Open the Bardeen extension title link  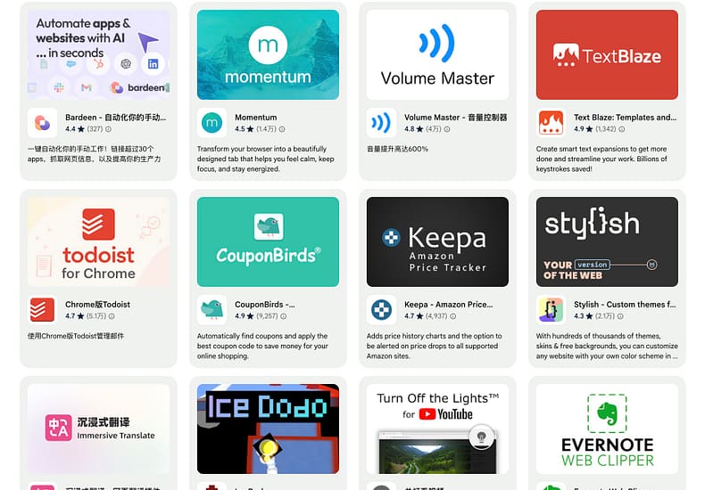coord(115,118)
